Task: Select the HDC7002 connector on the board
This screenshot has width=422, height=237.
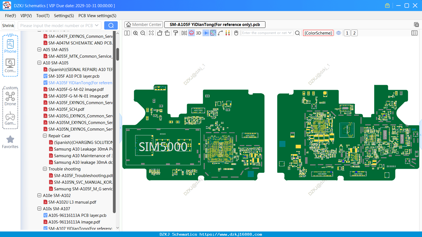Action: pos(198,110)
